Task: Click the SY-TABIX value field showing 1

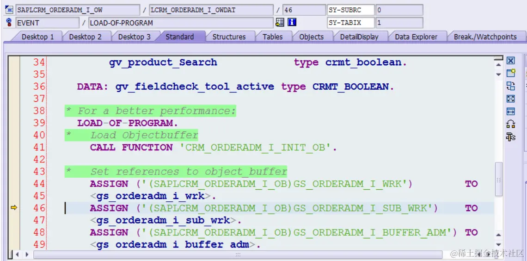Action: [399, 23]
